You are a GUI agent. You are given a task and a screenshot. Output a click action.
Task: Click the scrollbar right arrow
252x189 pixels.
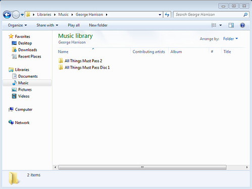pyautogui.click(x=247, y=167)
